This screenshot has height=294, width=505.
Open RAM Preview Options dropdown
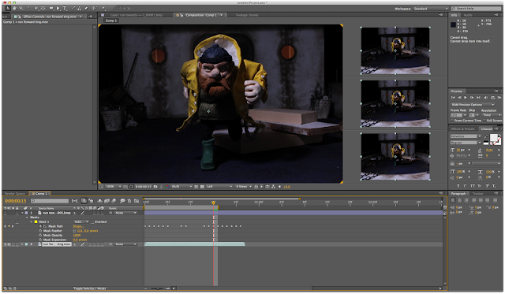[473, 105]
